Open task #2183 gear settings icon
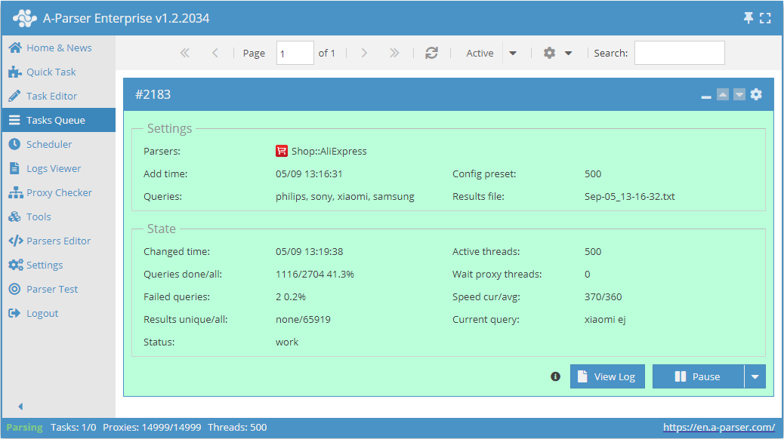This screenshot has height=439, width=784. pyautogui.click(x=756, y=94)
